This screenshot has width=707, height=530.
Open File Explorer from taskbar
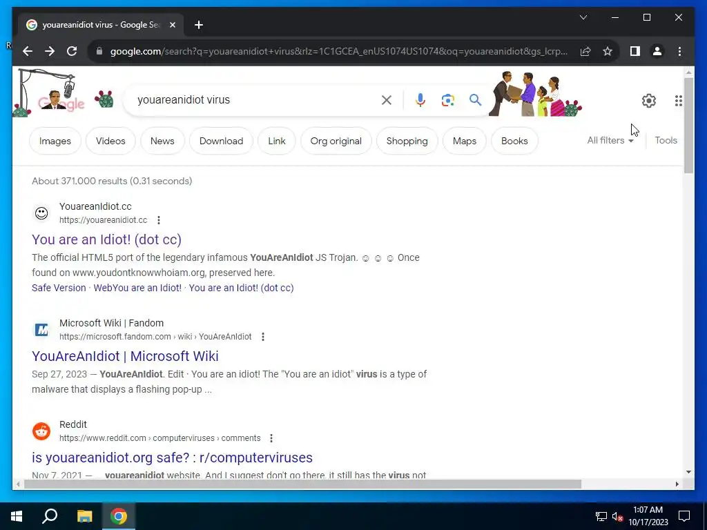[x=84, y=516]
